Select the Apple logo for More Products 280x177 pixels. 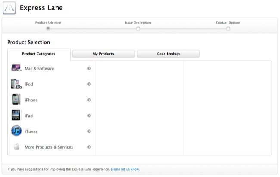17,147
